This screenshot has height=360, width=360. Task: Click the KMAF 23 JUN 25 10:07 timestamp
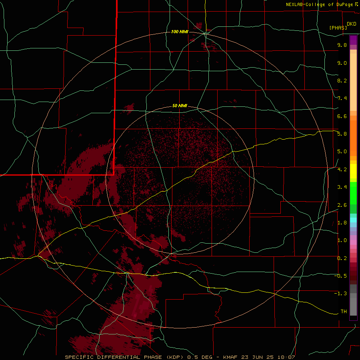tap(259, 357)
